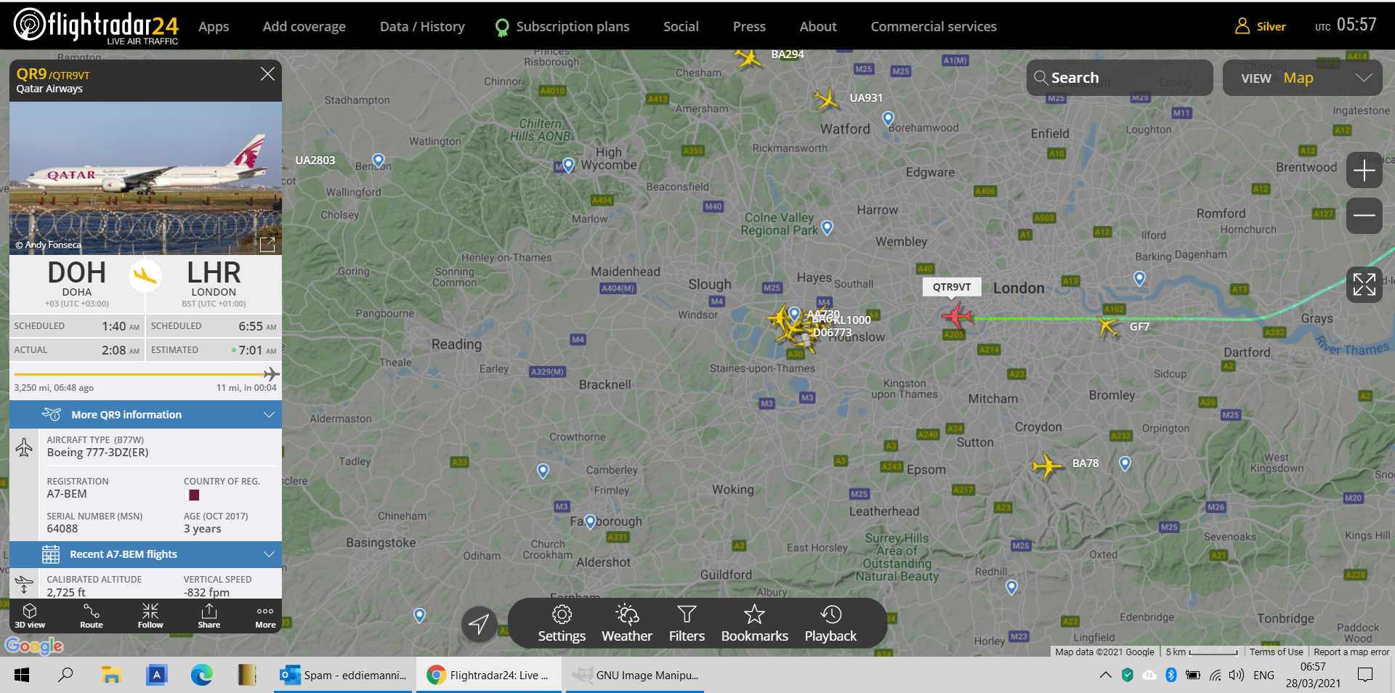1395x693 pixels.
Task: Open Weather layer options
Action: click(x=627, y=624)
